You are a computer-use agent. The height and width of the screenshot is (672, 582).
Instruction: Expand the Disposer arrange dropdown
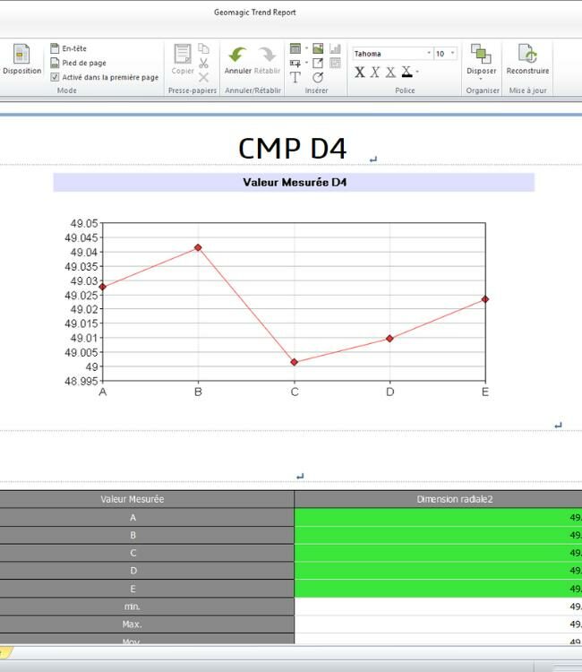(x=481, y=79)
